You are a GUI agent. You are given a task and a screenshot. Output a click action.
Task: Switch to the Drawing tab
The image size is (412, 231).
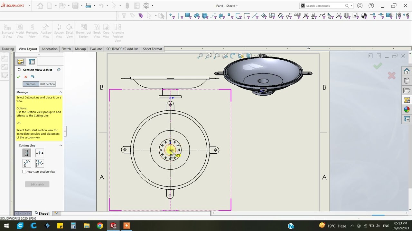(8, 49)
